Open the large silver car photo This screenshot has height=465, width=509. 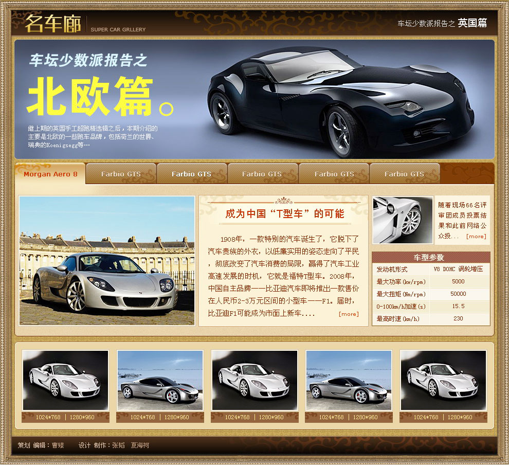tap(107, 260)
